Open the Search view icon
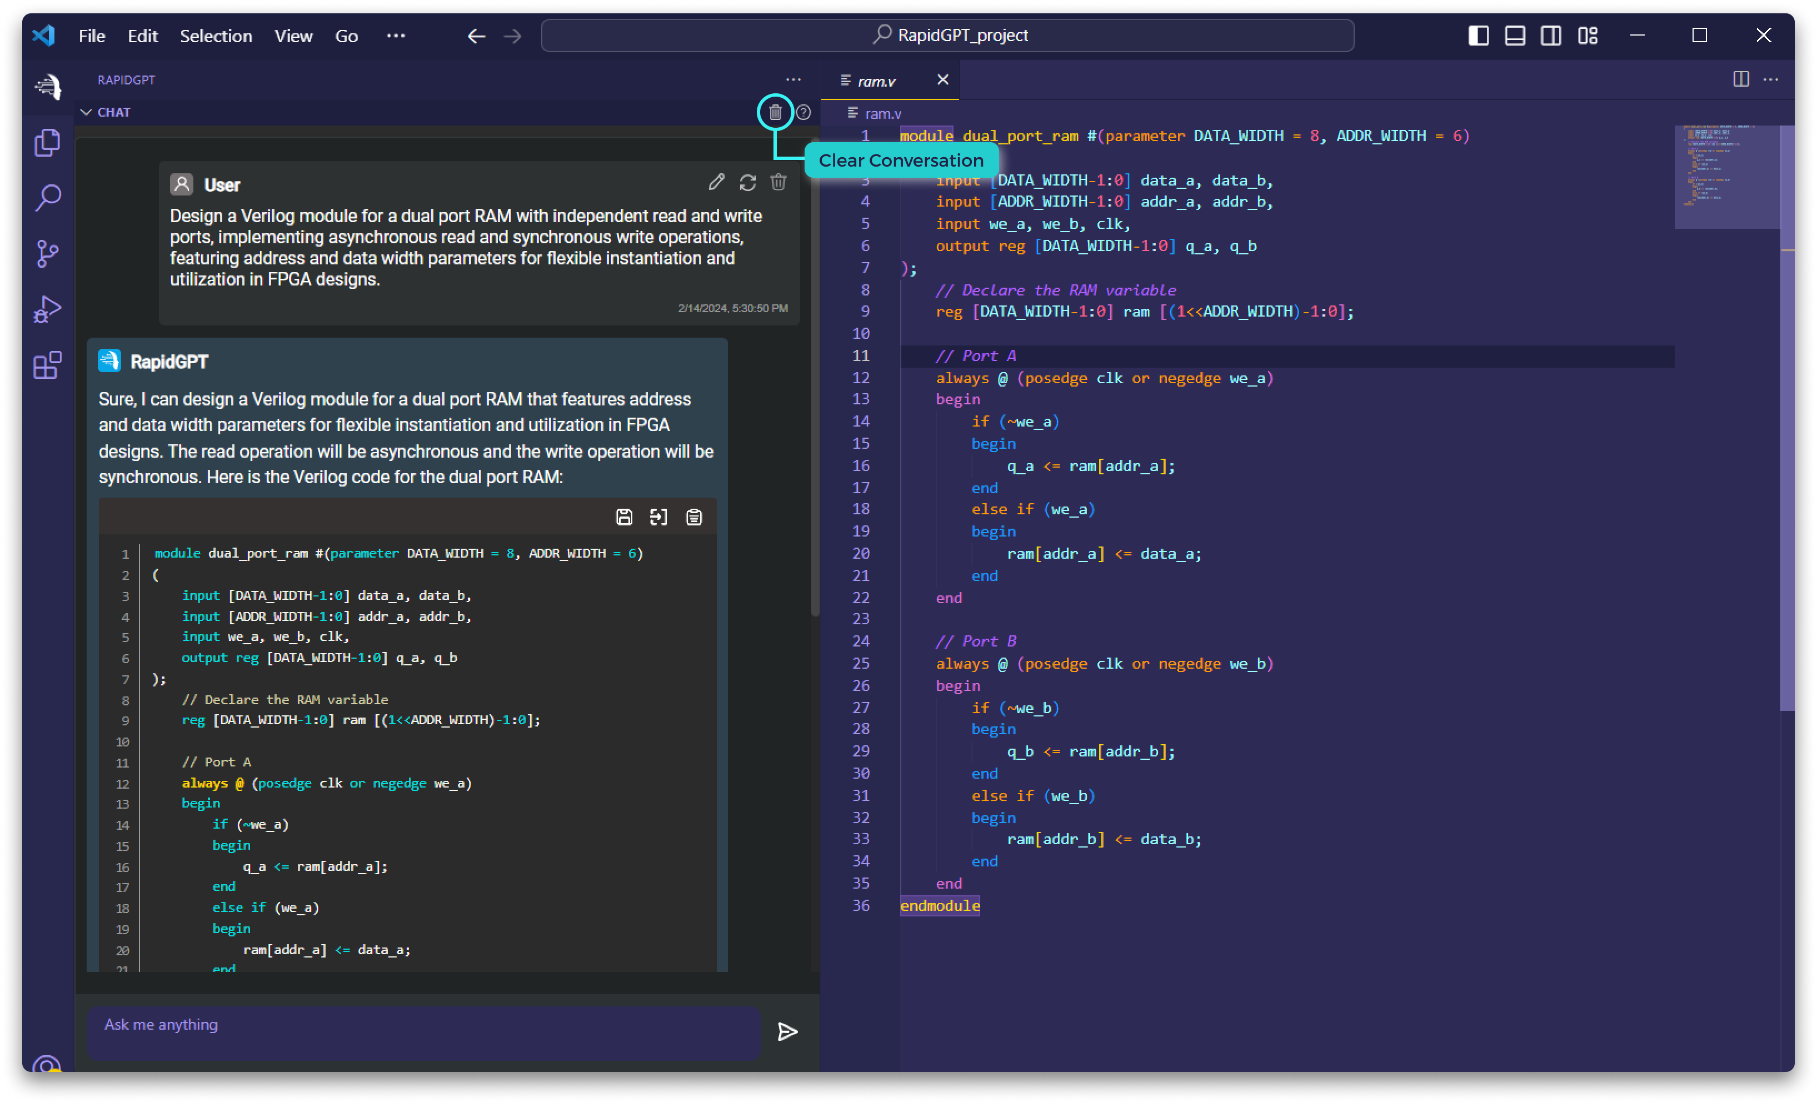Viewport: 1817px width, 1103px height. [48, 198]
